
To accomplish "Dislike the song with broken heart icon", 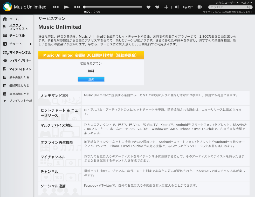I will click(157, 7).
